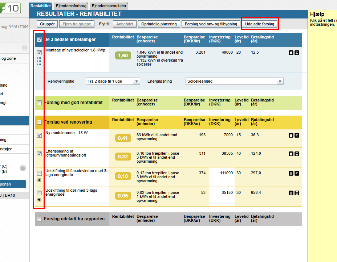337x262 pixels.
Task: Click house icon in facadevindue row
Action: (x=291, y=173)
